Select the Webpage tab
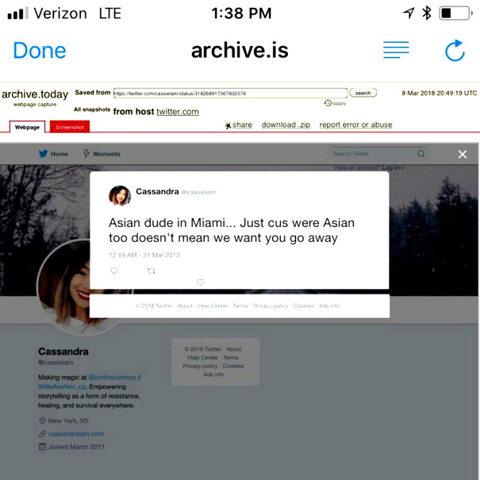 pyautogui.click(x=27, y=127)
